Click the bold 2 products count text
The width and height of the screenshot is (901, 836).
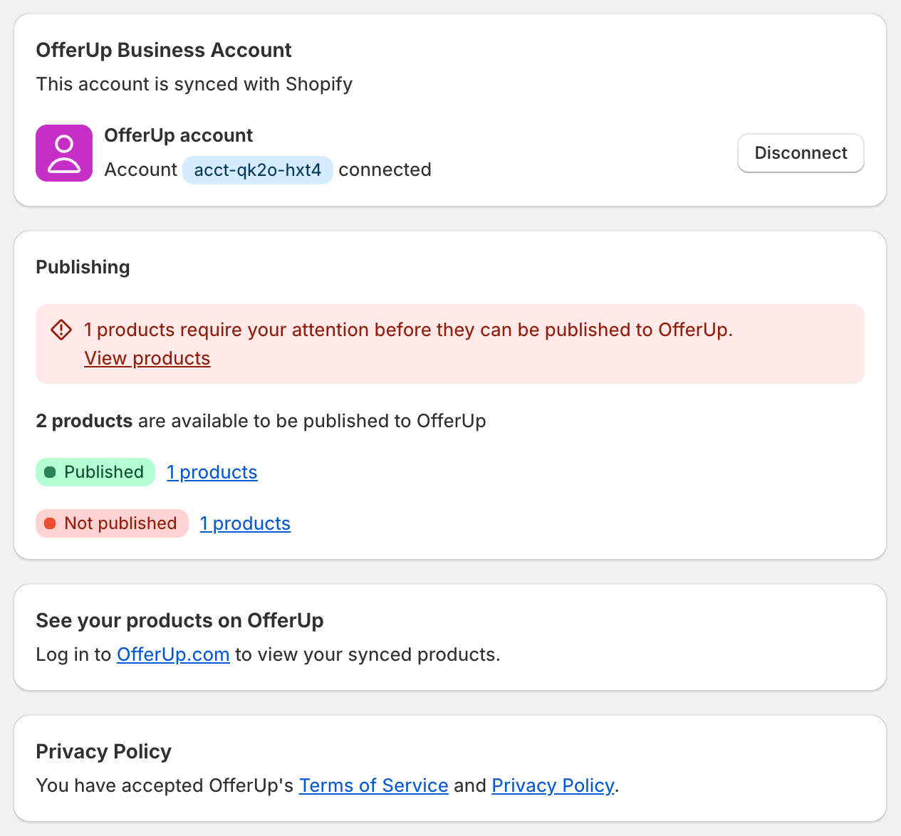click(x=85, y=421)
